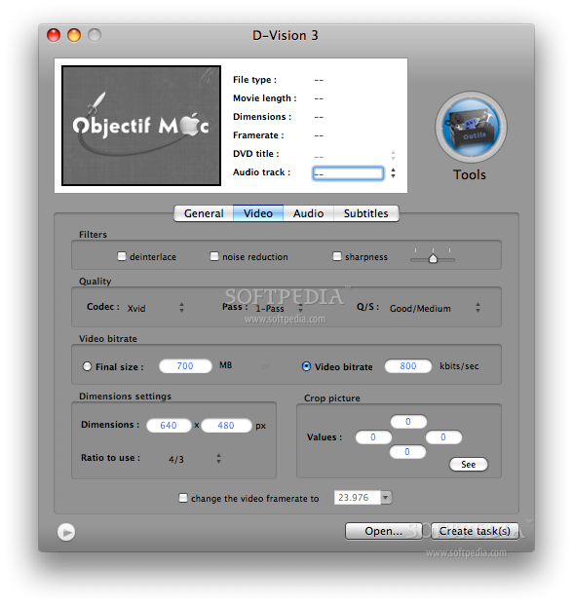Screen dimensions: 573x605
Task: Select the Video bitrate radio button
Action: coord(306,366)
